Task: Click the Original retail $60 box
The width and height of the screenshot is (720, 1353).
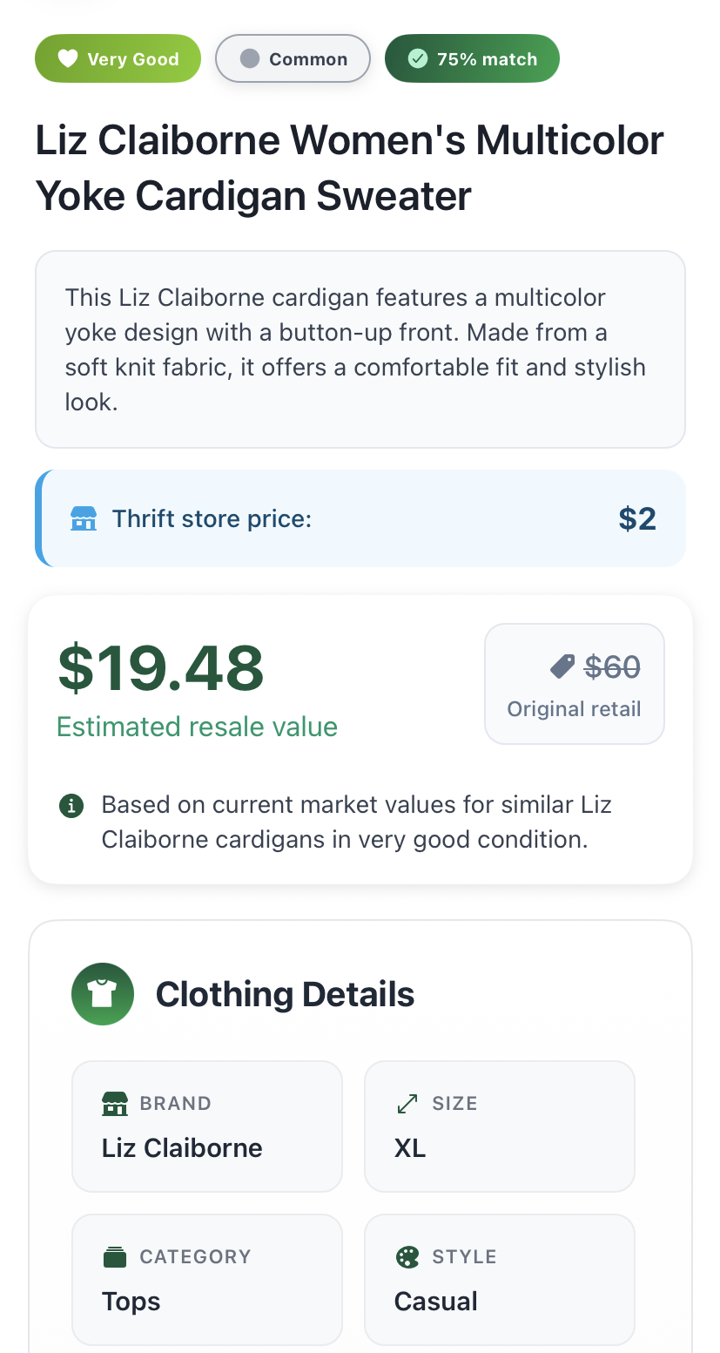Action: pyautogui.click(x=574, y=684)
